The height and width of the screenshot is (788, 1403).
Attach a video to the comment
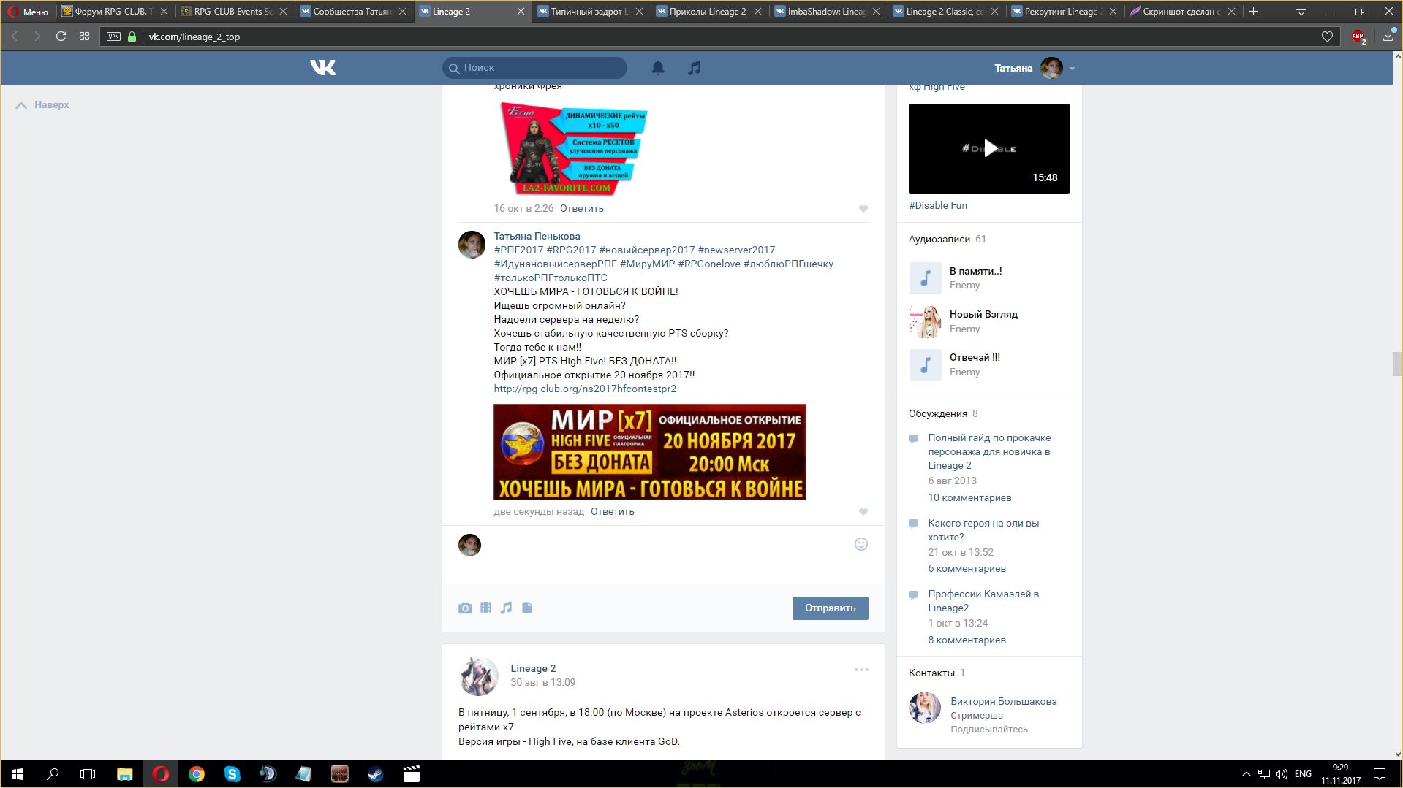485,608
